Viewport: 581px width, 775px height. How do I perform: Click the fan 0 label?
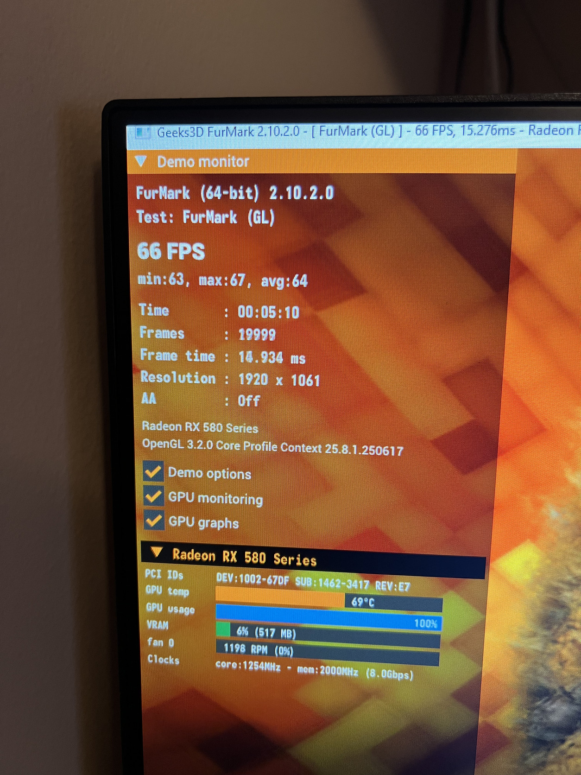pyautogui.click(x=161, y=642)
